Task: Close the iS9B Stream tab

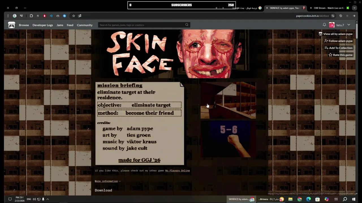Action: coord(311,8)
